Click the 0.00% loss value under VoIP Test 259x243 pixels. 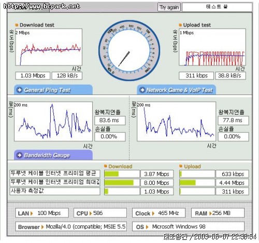coord(234,137)
